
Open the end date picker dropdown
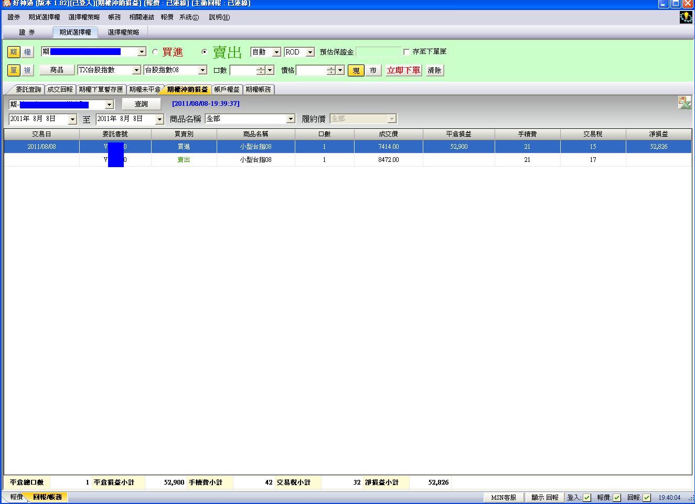coord(159,119)
